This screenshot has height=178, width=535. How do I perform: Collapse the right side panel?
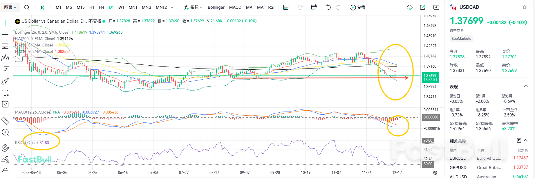(436, 7)
